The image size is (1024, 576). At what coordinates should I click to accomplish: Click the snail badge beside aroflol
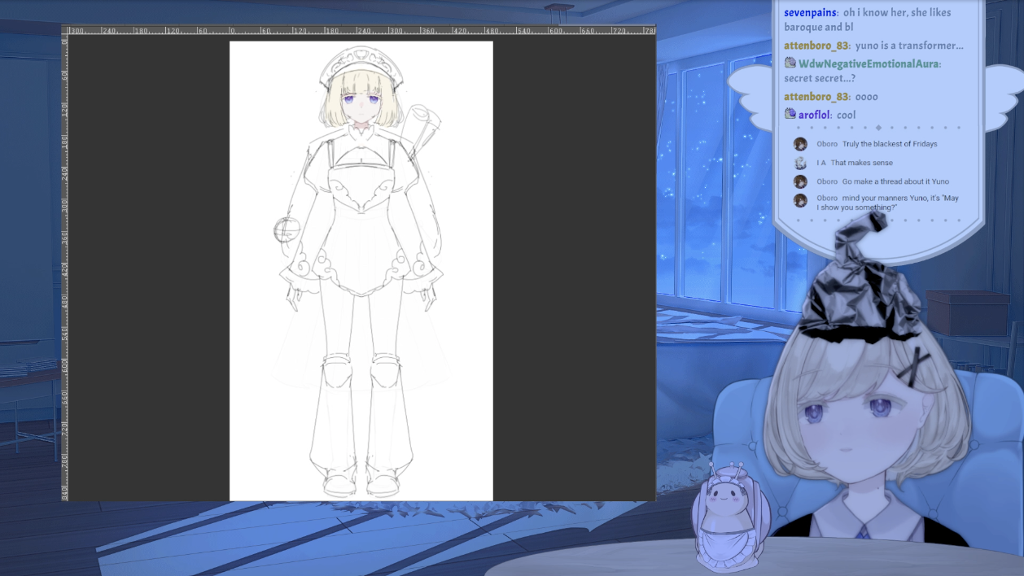(790, 114)
